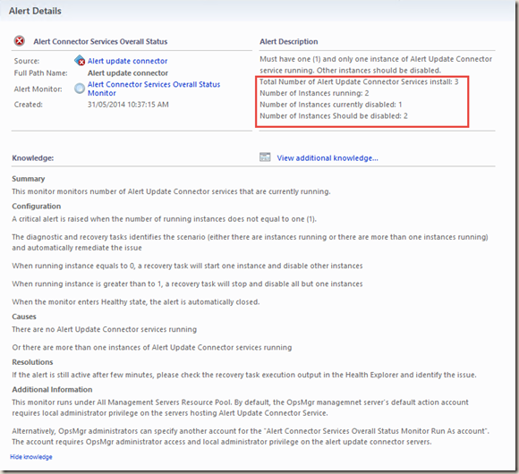This screenshot has width=519, height=474.
Task: Click the Total Number of Services install line
Action: click(359, 81)
